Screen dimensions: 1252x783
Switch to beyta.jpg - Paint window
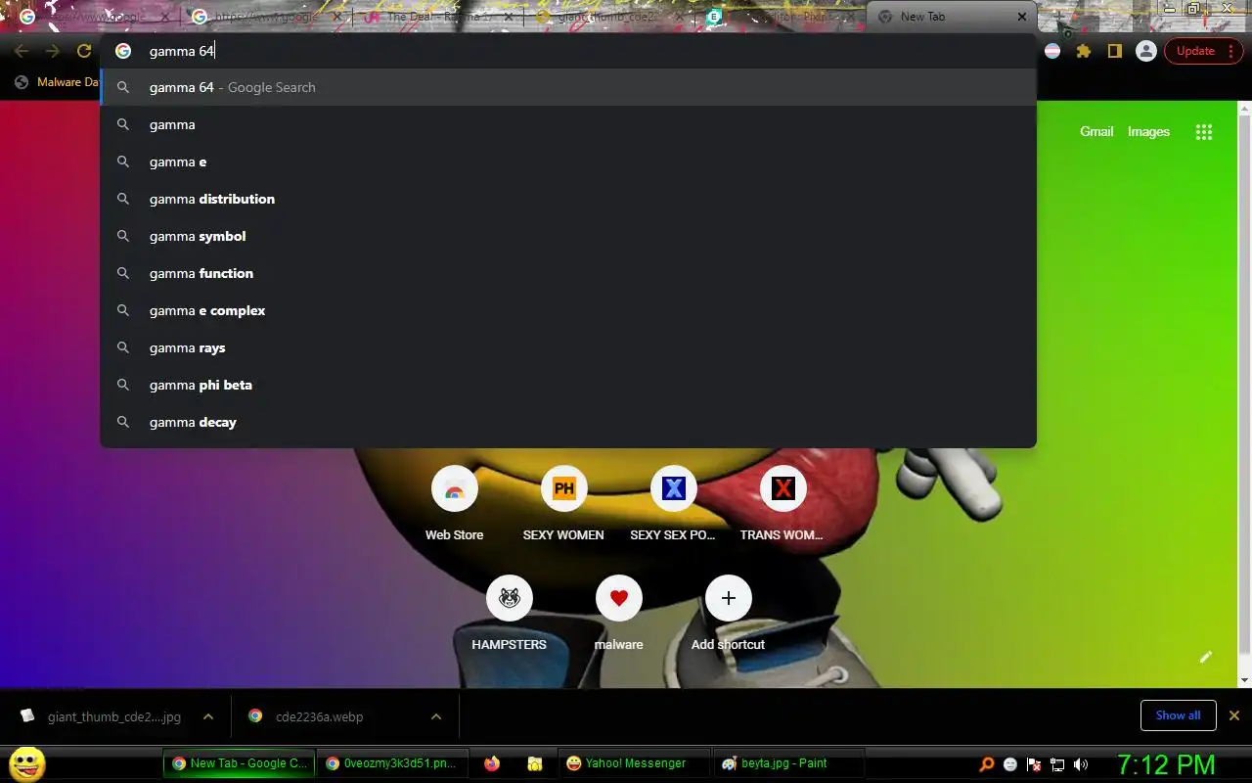click(x=788, y=763)
